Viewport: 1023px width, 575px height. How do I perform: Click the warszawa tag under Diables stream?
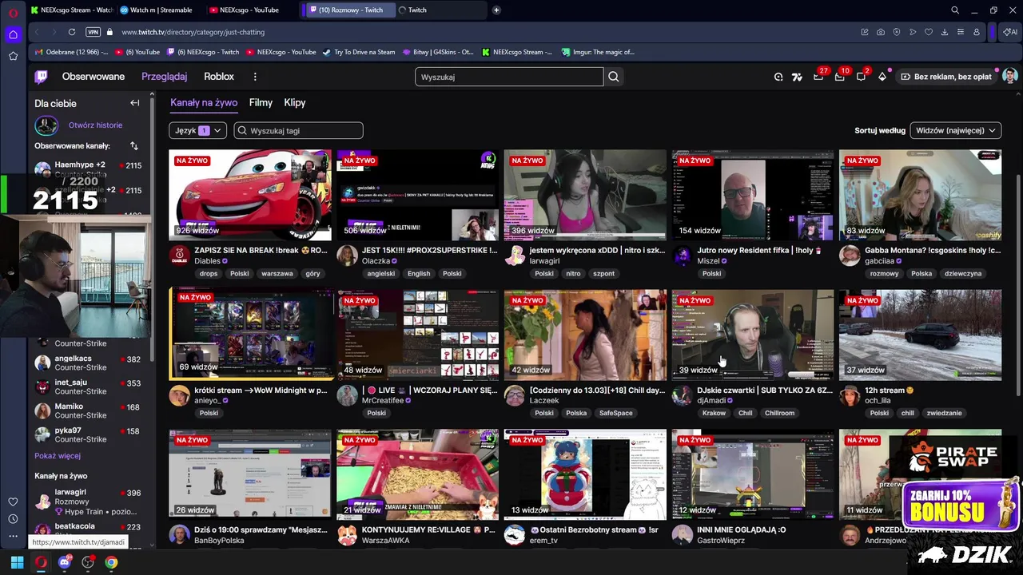277,273
